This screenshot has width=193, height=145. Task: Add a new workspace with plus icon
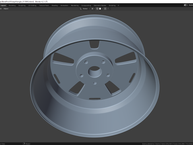(118, 6)
